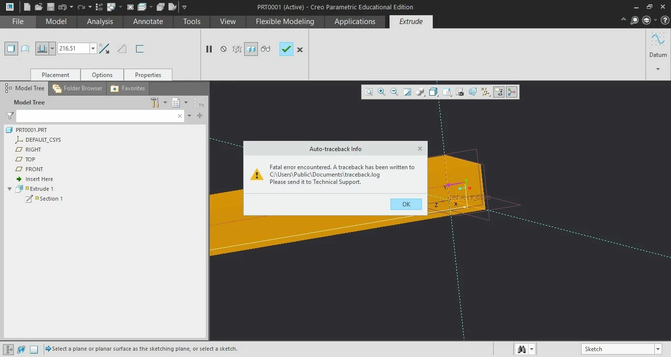Image resolution: width=671 pixels, height=357 pixels.
Task: Open the Favorites tab
Action: (x=129, y=88)
